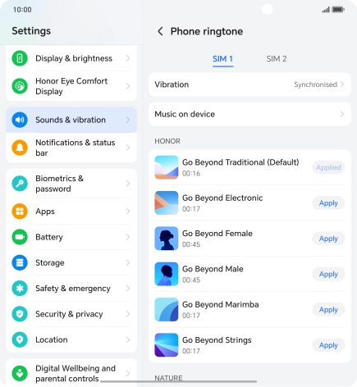Open Display & brightness settings icon
Screen dimensions: 357x387
tap(20, 58)
